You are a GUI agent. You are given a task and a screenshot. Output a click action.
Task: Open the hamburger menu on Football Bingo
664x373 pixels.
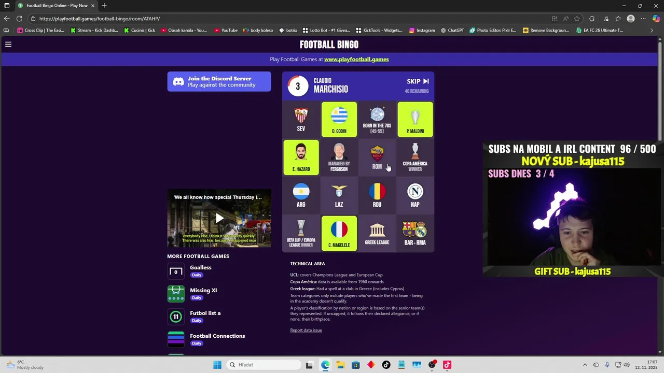click(x=8, y=44)
